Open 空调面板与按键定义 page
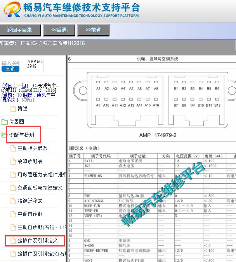The width and height of the screenshot is (236, 262). (x=40, y=188)
